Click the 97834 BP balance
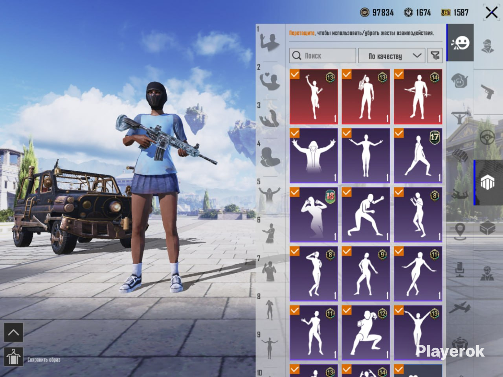This screenshot has height=377, width=503. click(x=383, y=13)
